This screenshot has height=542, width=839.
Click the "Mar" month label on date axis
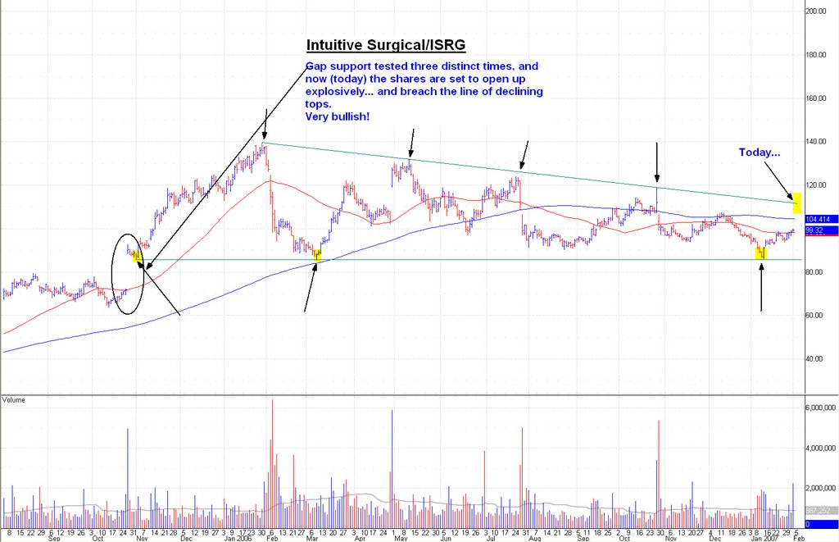click(x=312, y=538)
